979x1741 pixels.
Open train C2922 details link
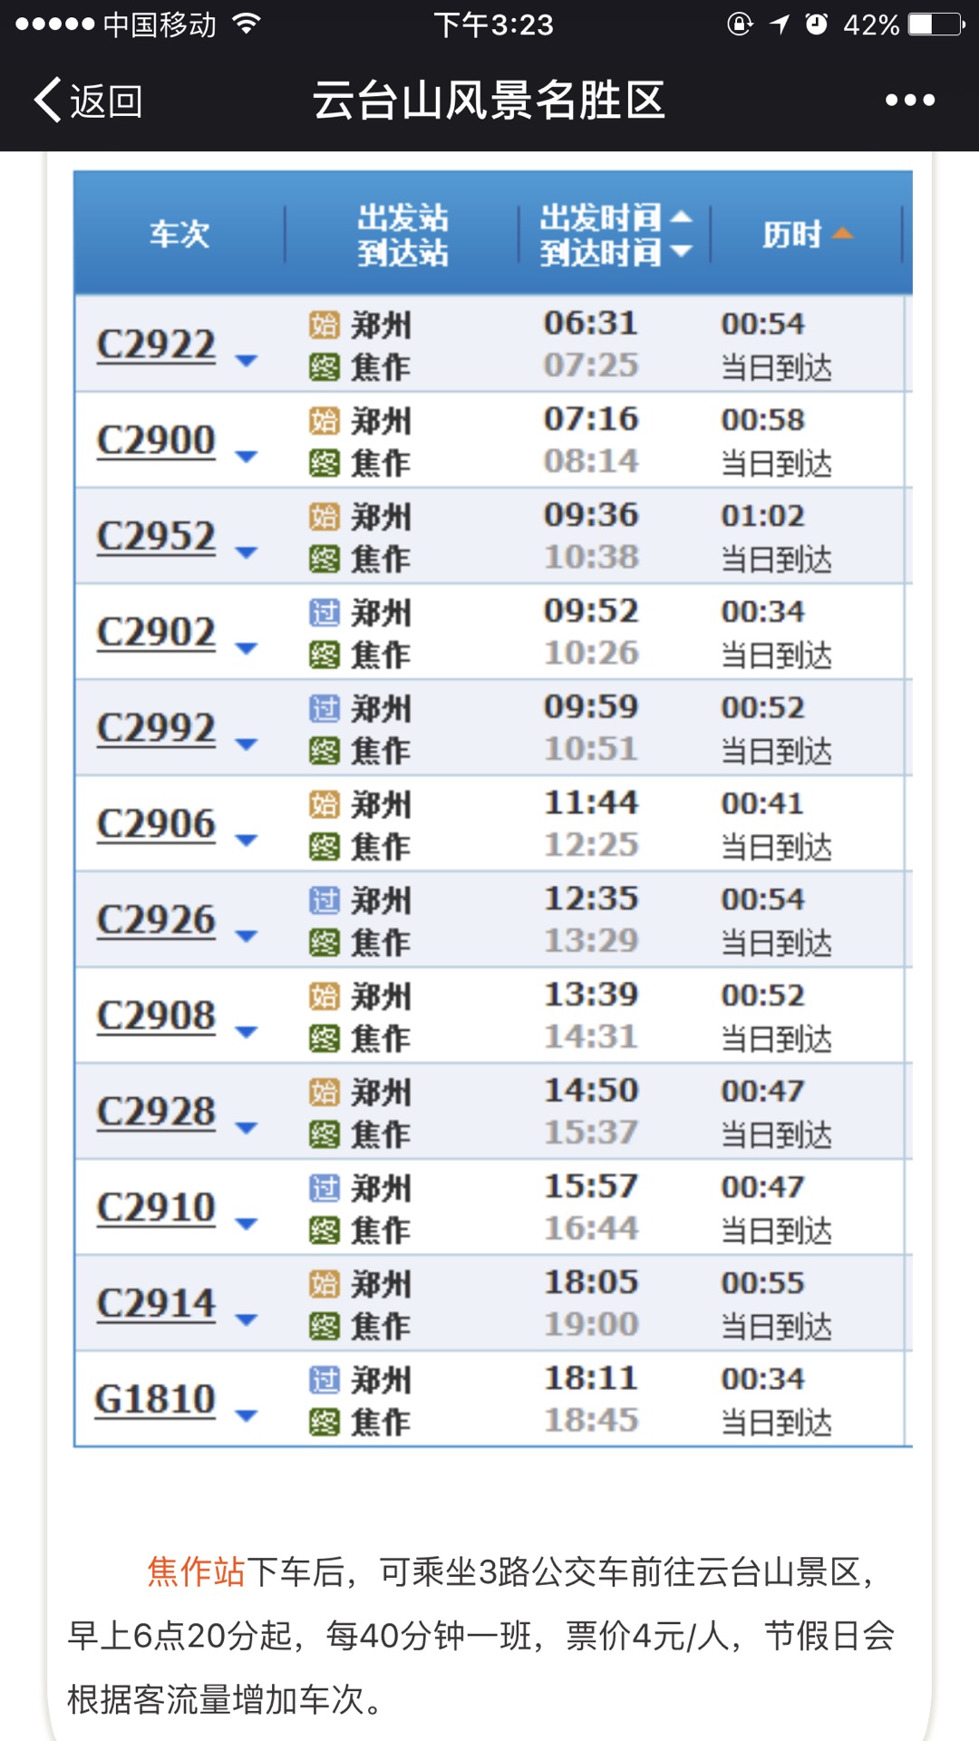click(156, 345)
